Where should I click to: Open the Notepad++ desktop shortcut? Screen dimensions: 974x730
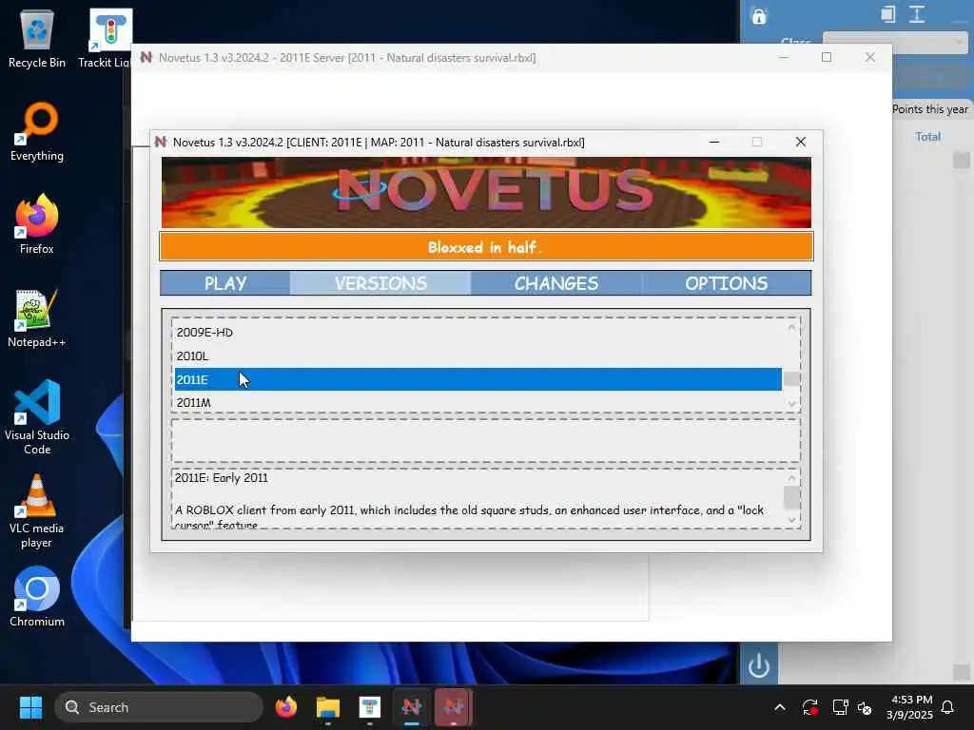pos(37,317)
